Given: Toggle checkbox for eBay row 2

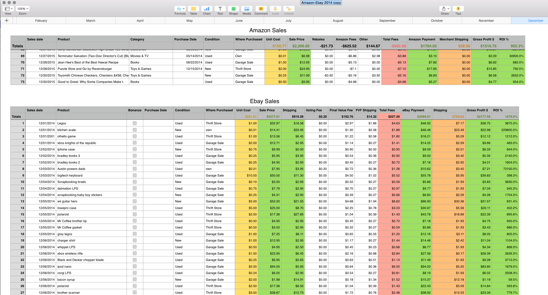Looking at the screenshot, I should point(135,130).
